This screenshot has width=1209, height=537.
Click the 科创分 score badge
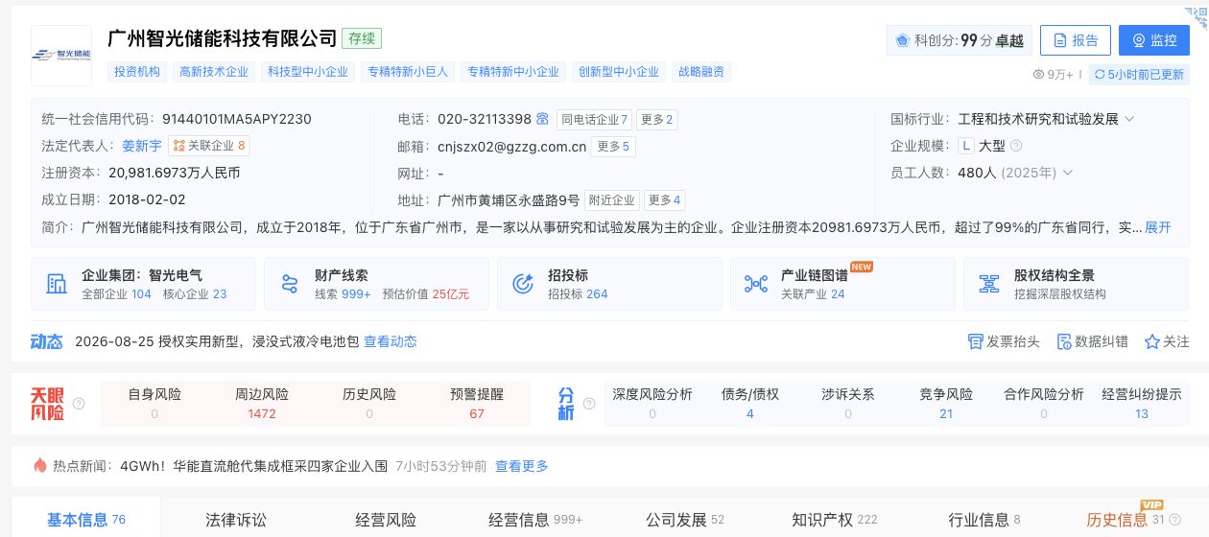click(960, 40)
